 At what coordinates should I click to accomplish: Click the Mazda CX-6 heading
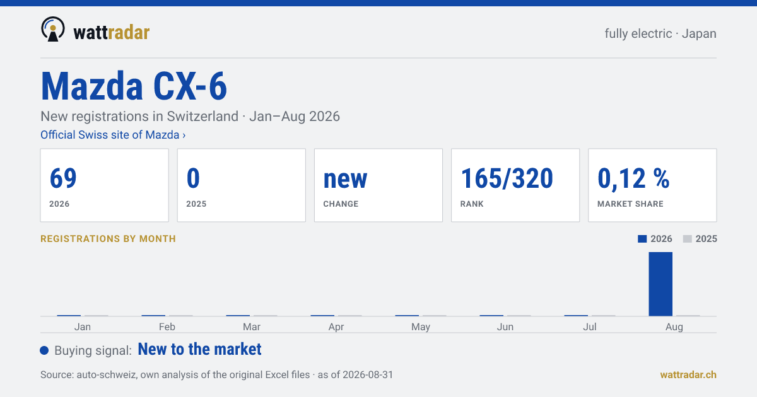(x=134, y=86)
